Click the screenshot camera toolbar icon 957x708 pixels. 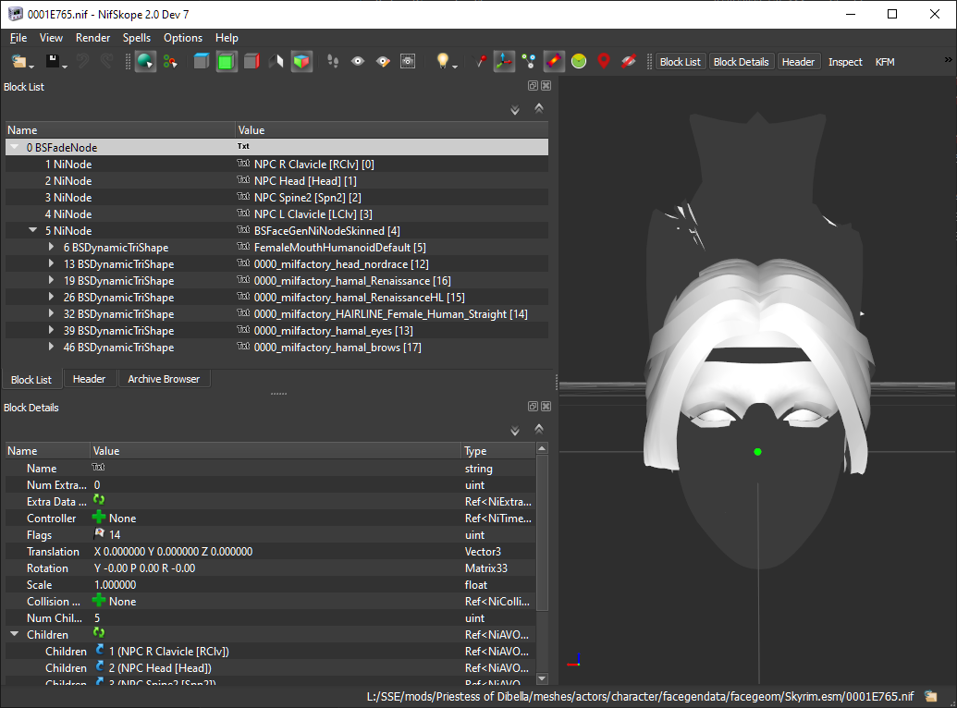click(x=408, y=62)
